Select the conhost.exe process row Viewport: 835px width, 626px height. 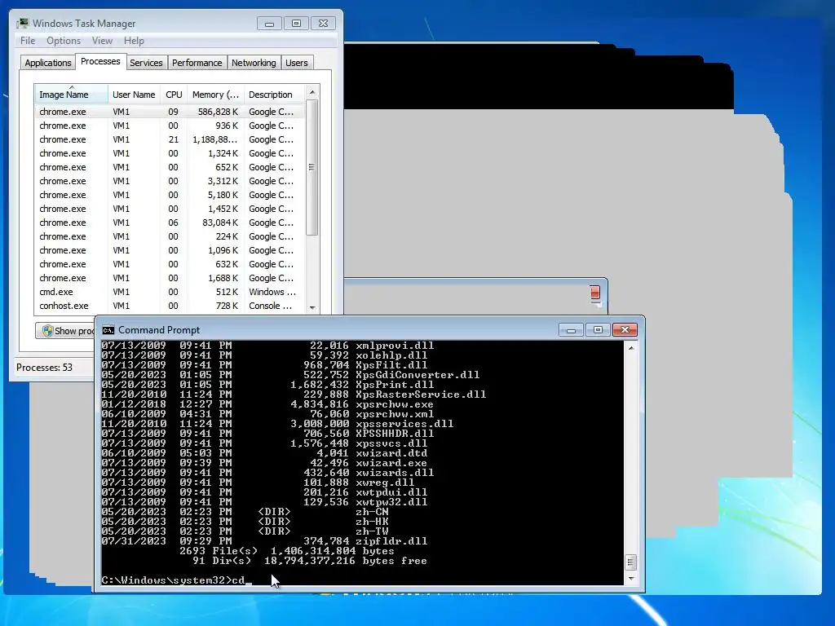(x=170, y=306)
